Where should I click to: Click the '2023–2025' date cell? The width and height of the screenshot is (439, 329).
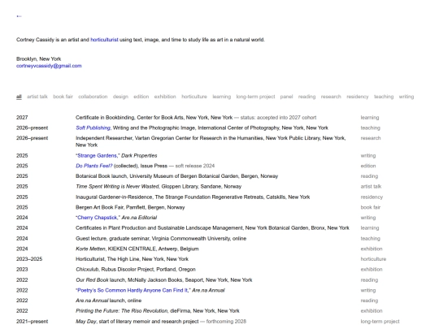click(x=29, y=259)
